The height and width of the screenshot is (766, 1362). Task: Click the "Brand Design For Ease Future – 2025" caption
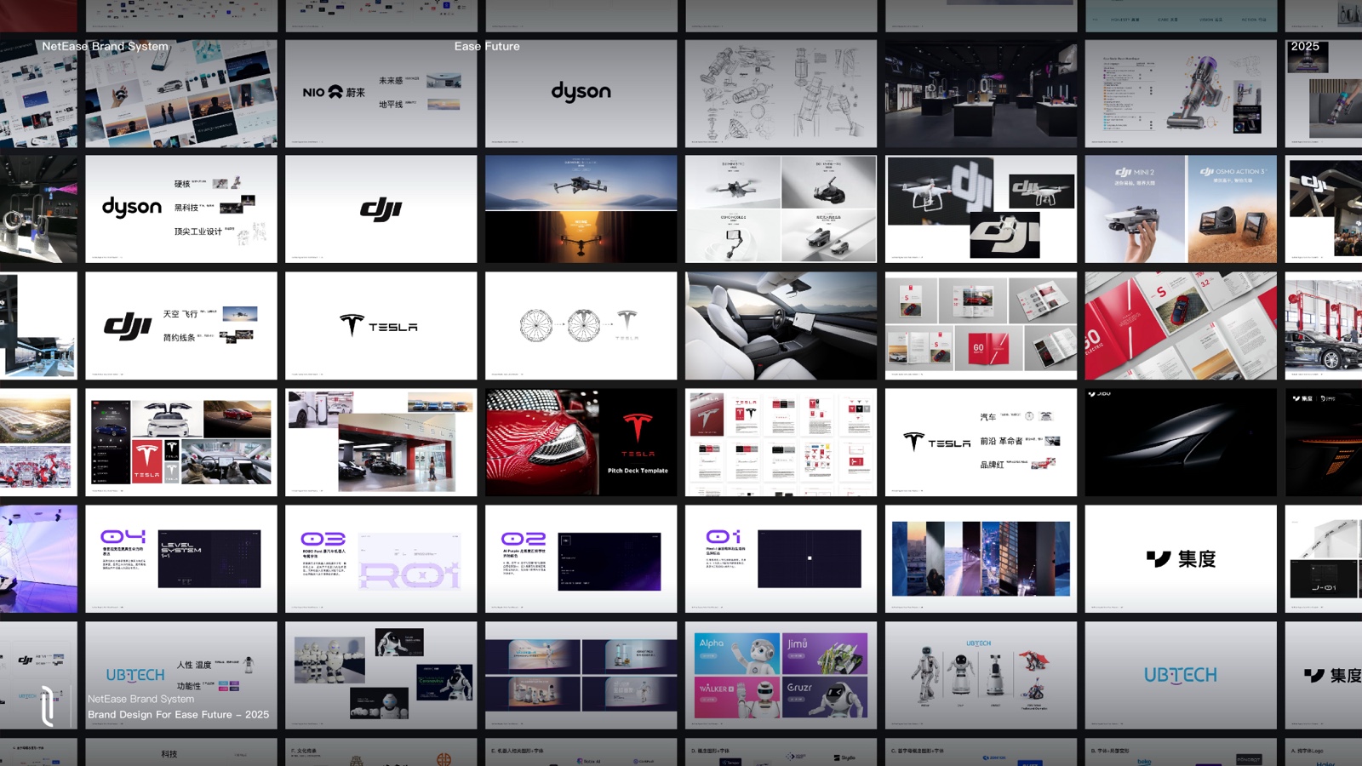[178, 715]
